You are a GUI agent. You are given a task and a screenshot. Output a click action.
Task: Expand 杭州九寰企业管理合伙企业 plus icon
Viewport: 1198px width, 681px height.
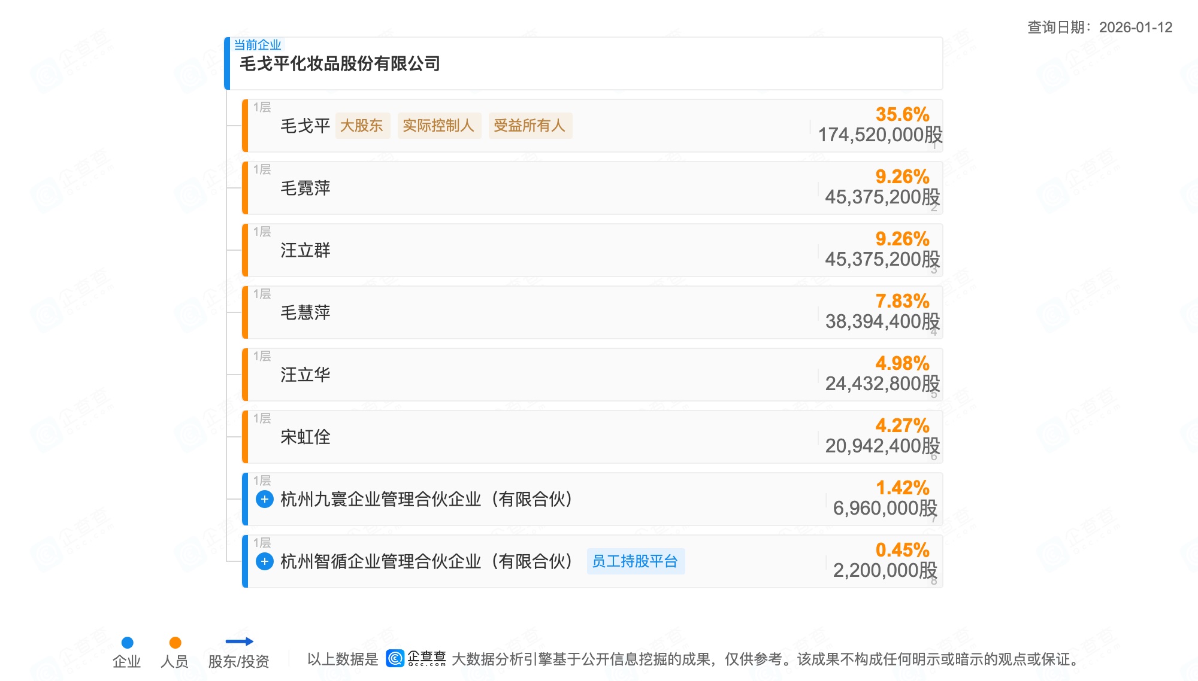click(264, 499)
